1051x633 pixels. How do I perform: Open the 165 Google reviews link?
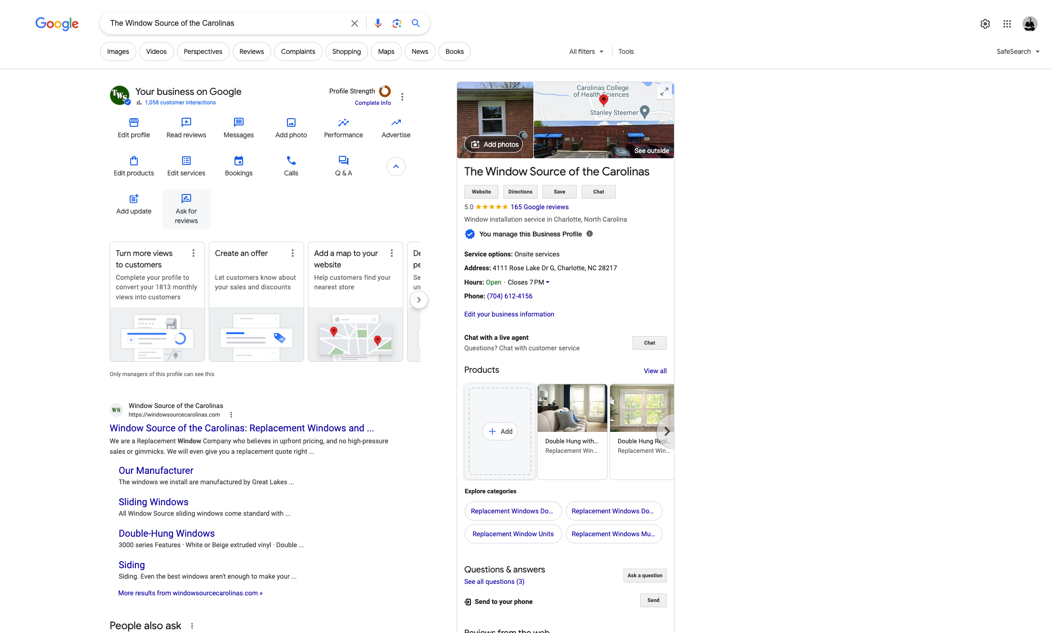[540, 207]
